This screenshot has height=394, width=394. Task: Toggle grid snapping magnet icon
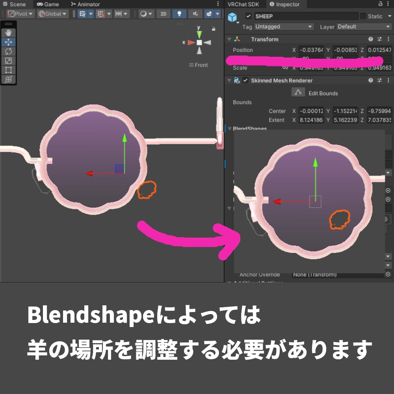[100, 14]
